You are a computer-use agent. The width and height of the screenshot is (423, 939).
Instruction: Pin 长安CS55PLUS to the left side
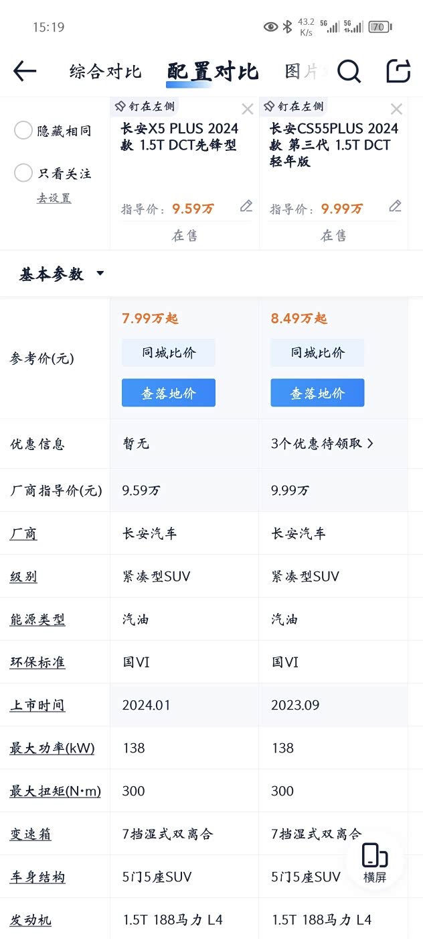click(294, 106)
